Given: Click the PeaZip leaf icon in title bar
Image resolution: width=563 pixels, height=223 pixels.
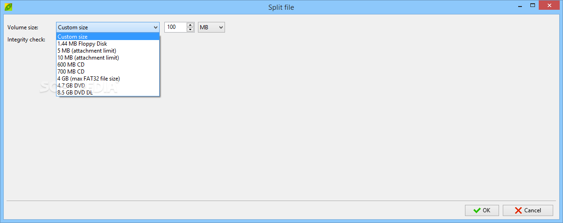Looking at the screenshot, I should (x=8, y=7).
